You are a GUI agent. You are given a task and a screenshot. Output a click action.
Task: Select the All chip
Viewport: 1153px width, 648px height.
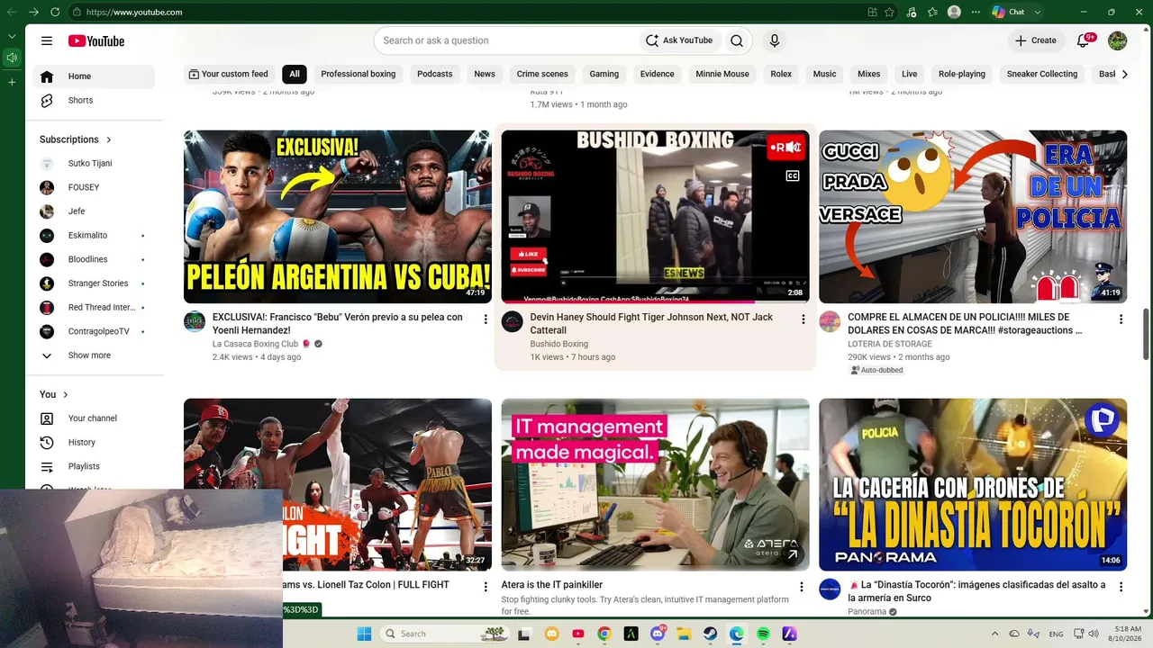point(295,74)
